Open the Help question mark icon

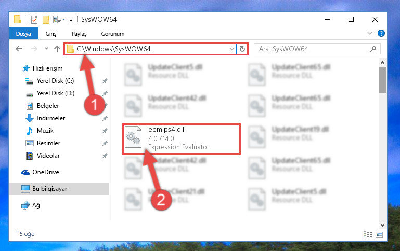pos(381,33)
